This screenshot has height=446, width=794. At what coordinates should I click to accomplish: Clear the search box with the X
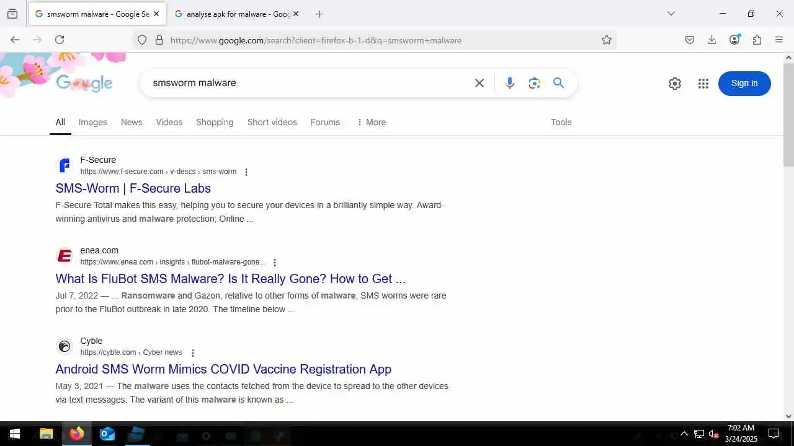click(x=480, y=83)
